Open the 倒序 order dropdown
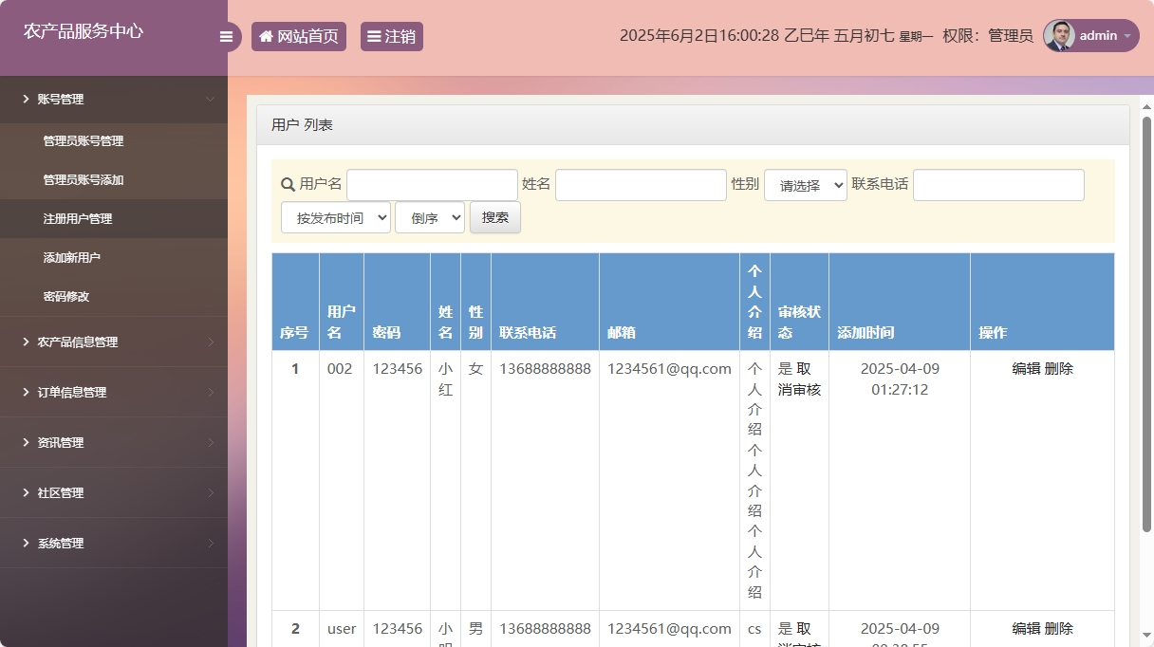 point(429,216)
